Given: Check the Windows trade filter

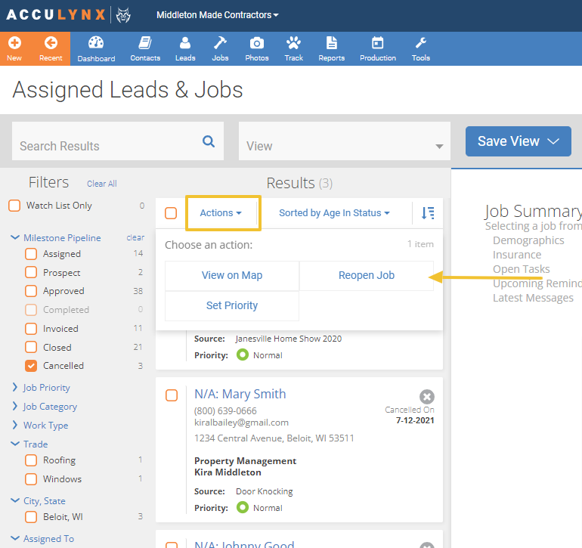Looking at the screenshot, I should point(31,479).
